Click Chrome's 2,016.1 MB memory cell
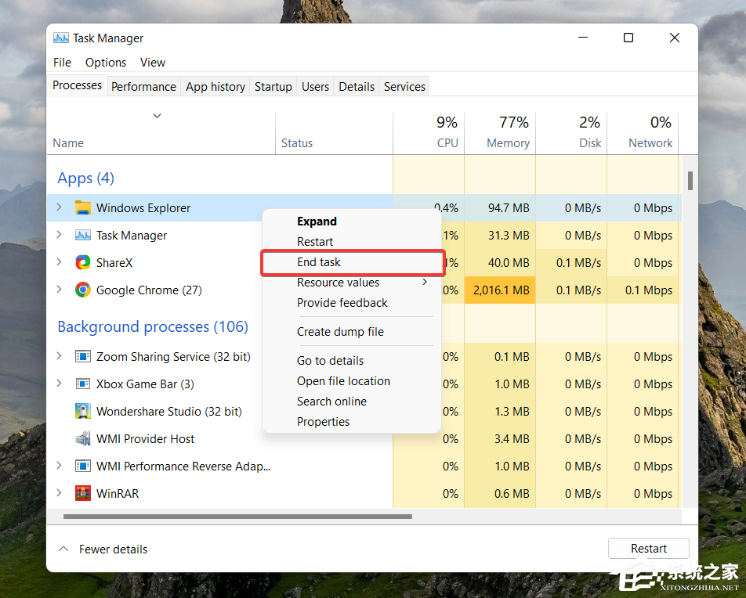 [500, 290]
